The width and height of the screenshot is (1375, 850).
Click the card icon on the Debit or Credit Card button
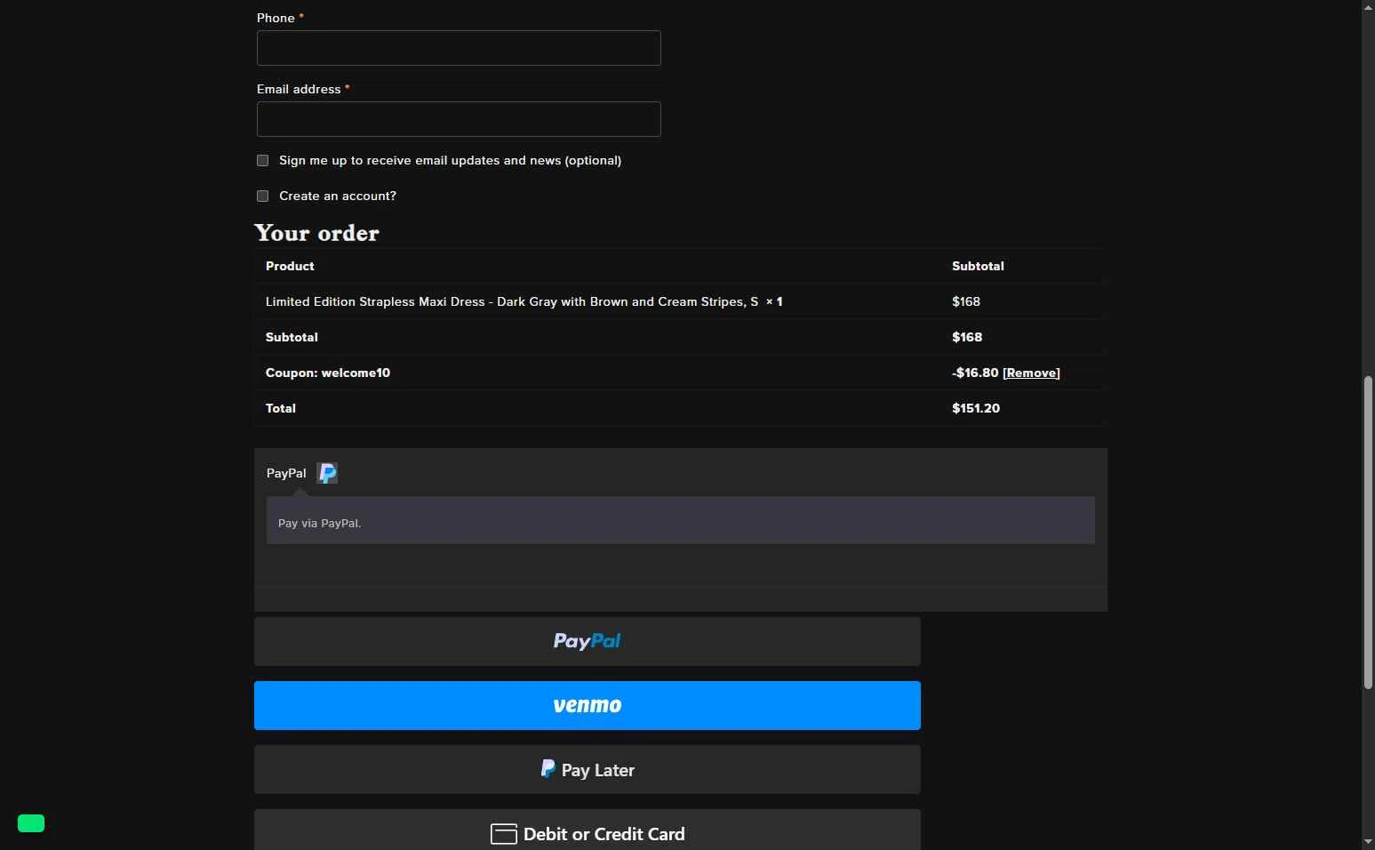(x=504, y=834)
